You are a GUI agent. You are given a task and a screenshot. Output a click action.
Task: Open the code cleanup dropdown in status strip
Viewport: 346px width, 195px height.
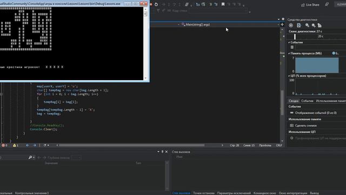pyautogui.click(x=46, y=145)
